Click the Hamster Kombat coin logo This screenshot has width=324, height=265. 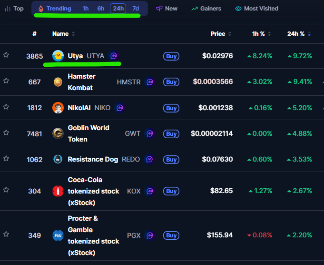(x=58, y=82)
